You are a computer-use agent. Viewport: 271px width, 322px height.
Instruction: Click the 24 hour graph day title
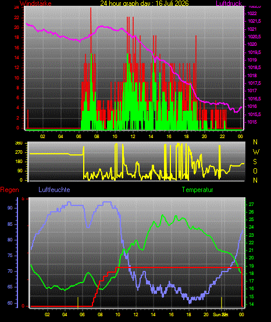[x=144, y=3]
